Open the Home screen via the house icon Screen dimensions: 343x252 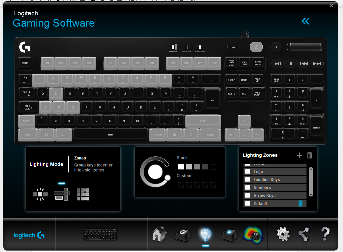click(159, 234)
